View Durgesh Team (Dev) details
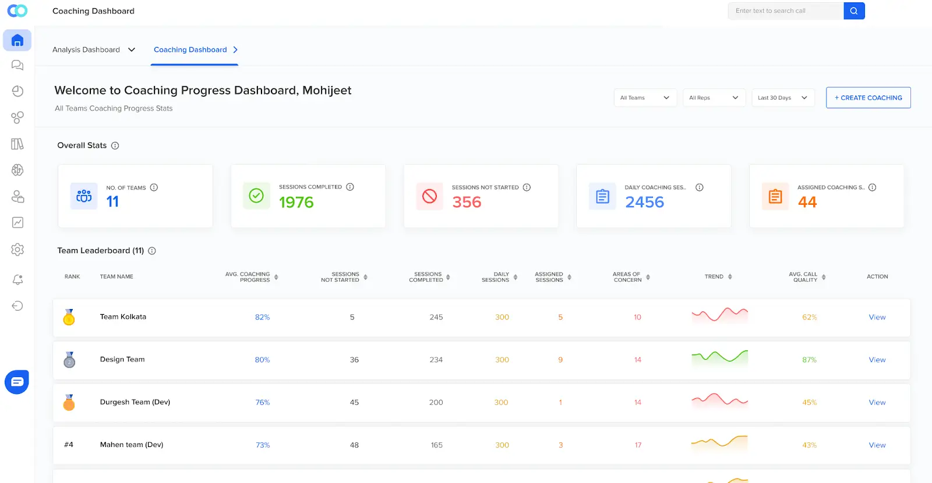 (x=877, y=402)
